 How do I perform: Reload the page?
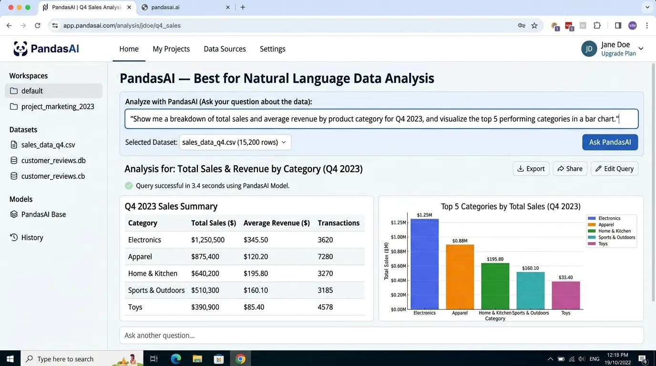pyautogui.click(x=38, y=25)
